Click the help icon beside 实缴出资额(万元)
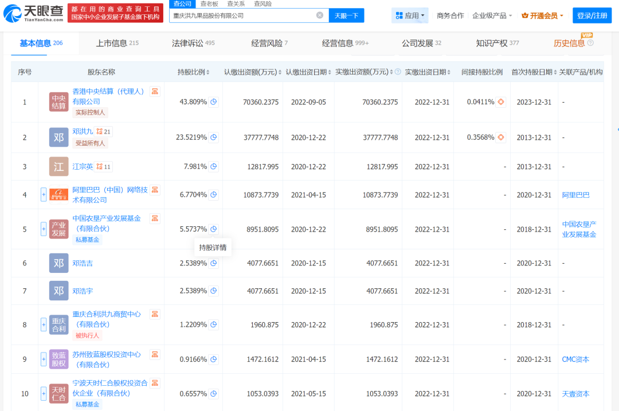The width and height of the screenshot is (619, 411). coord(395,72)
